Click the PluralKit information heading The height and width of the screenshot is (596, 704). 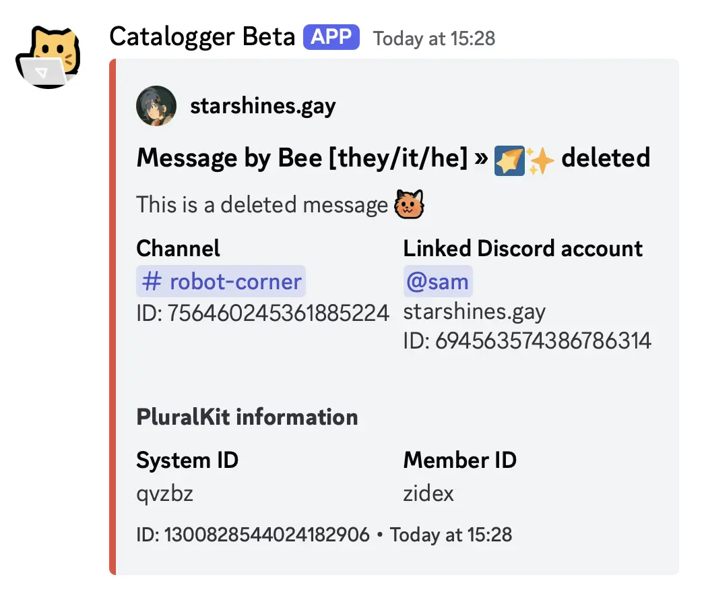tap(247, 417)
